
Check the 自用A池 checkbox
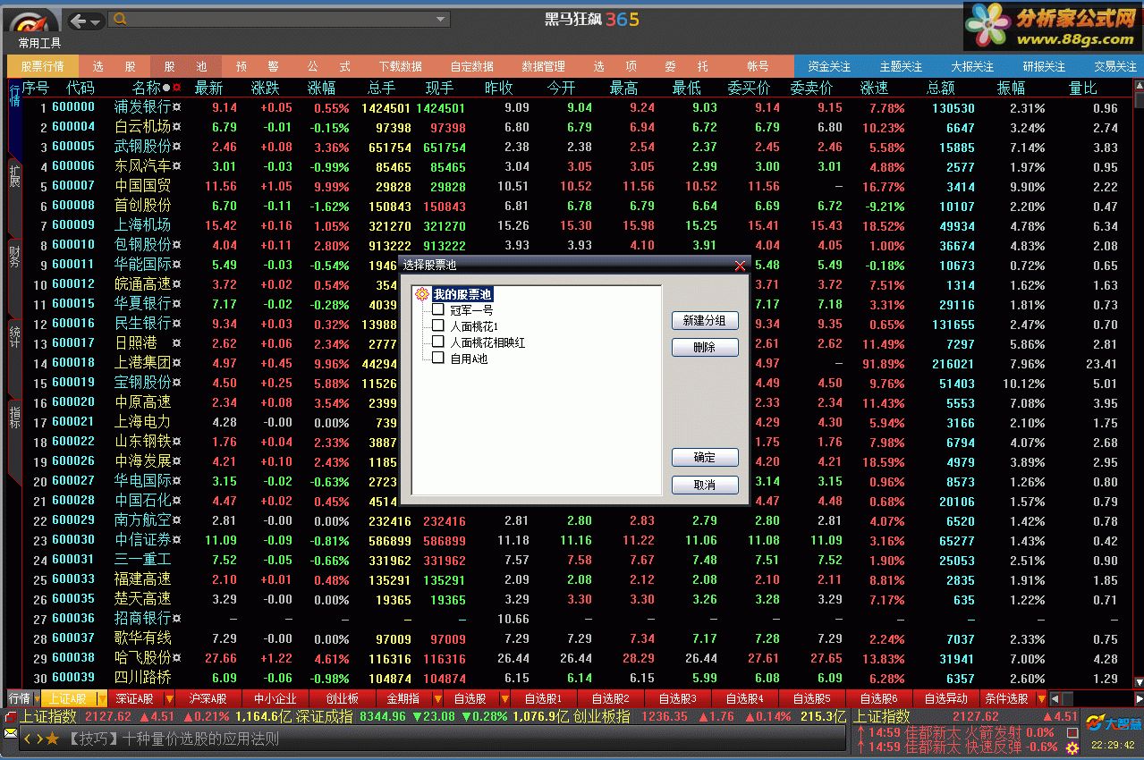click(438, 358)
